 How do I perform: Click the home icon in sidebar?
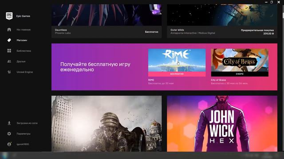click(9, 30)
